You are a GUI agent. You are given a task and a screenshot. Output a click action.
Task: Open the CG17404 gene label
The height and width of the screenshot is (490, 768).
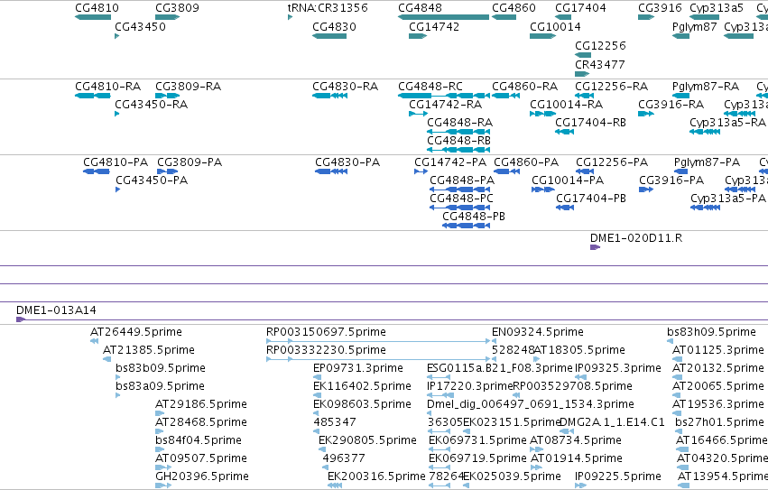pos(580,8)
